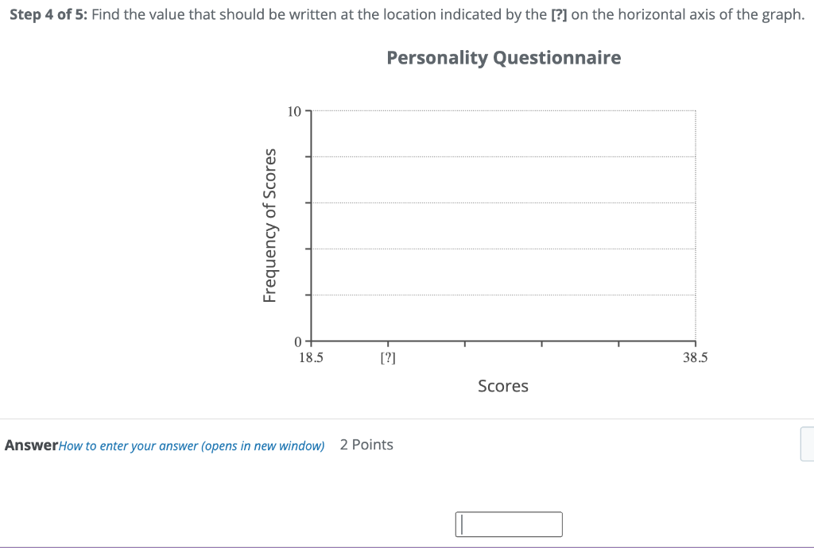Click the Scores horizontal axis title
This screenshot has height=548, width=814.
coord(503,386)
